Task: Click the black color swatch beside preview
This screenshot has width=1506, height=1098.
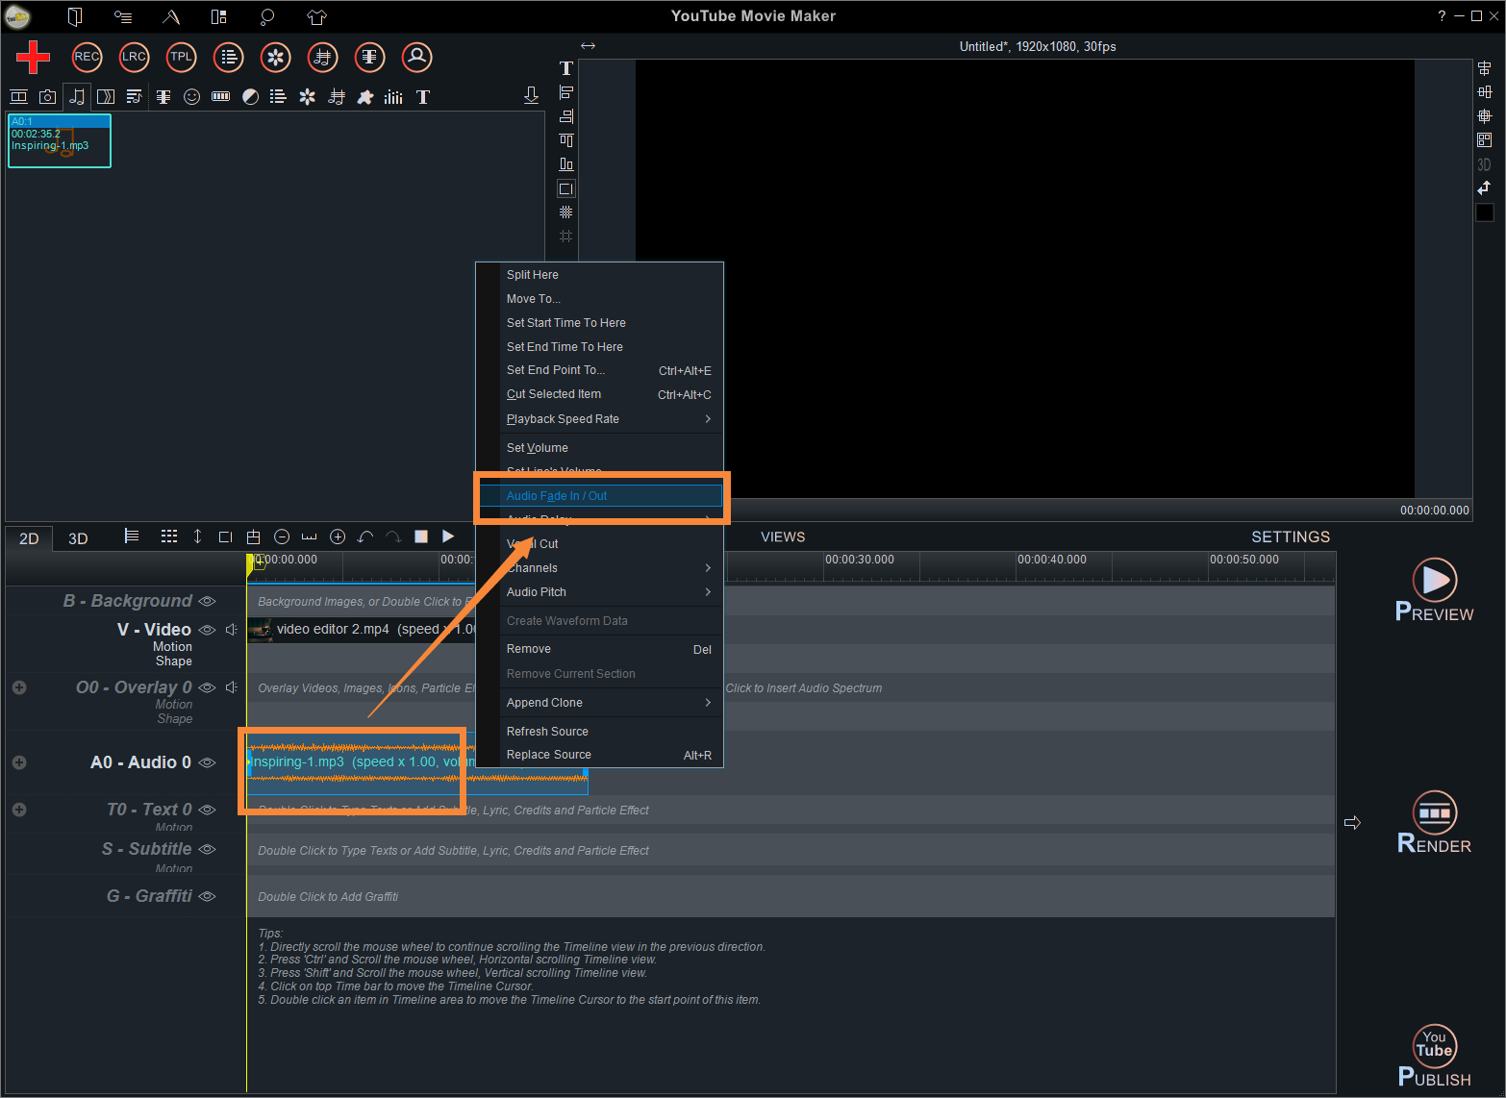Action: pos(1485,212)
